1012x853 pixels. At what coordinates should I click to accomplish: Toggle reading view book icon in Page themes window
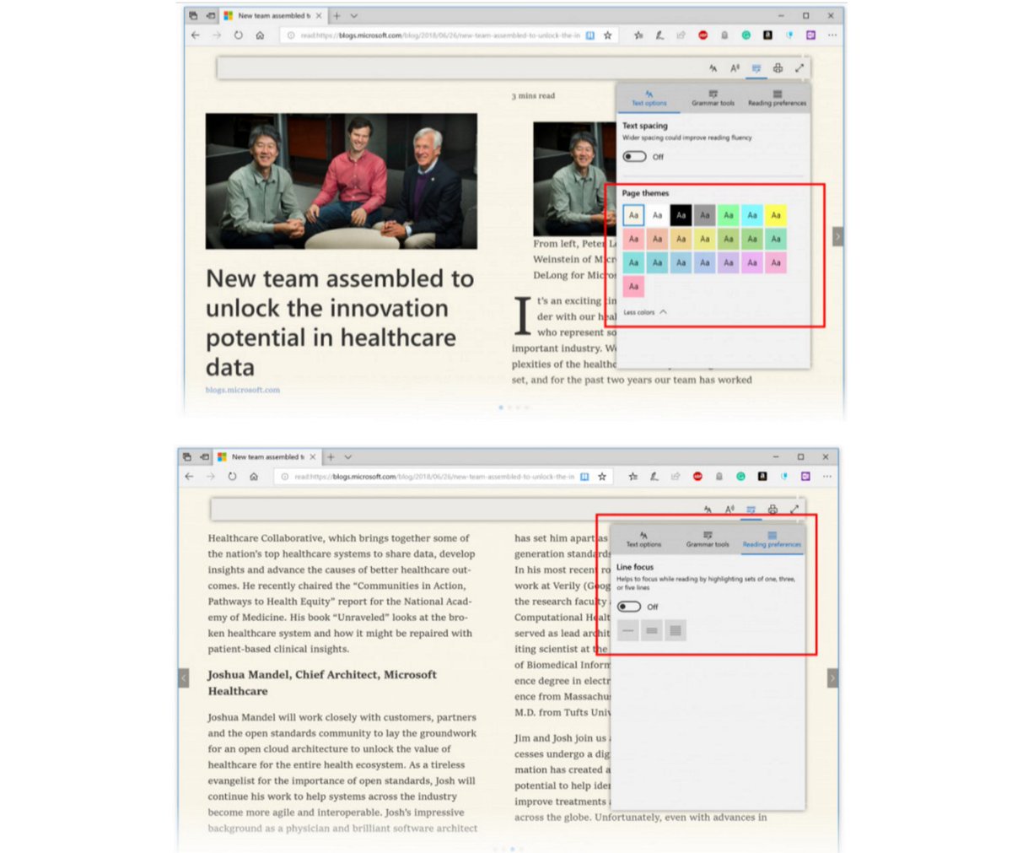(590, 35)
